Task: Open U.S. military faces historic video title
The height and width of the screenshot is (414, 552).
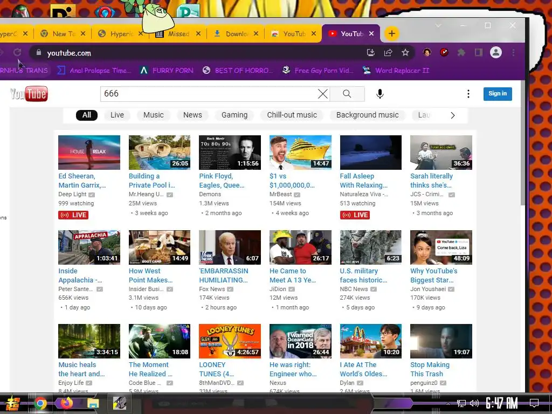Action: coord(363,275)
